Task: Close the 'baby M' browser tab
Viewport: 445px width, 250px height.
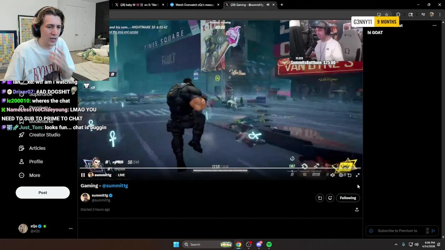Action: (x=163, y=5)
